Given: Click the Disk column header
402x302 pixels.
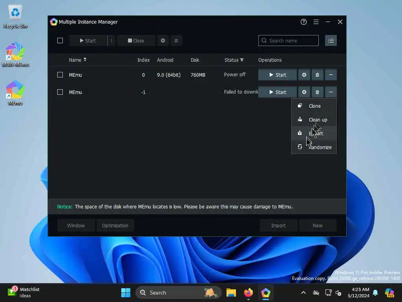Looking at the screenshot, I should point(195,60).
